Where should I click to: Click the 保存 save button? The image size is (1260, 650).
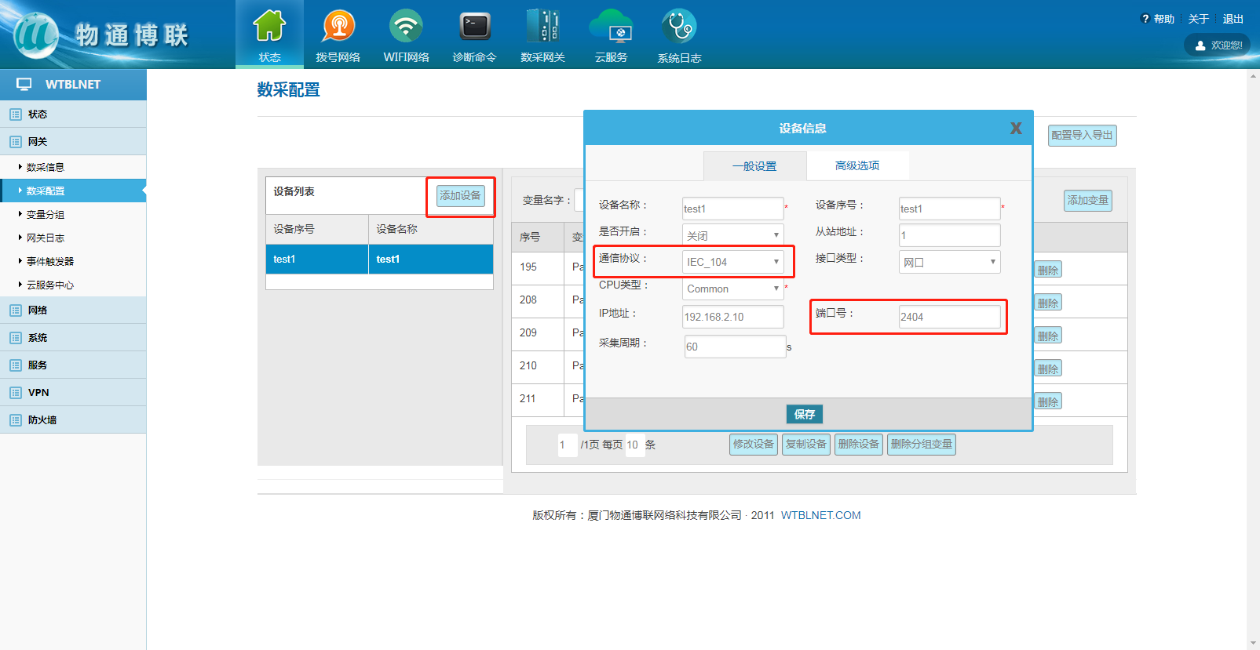[x=804, y=414]
